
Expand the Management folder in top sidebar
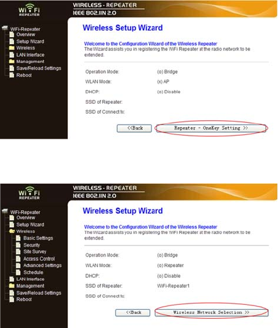coord(12,62)
